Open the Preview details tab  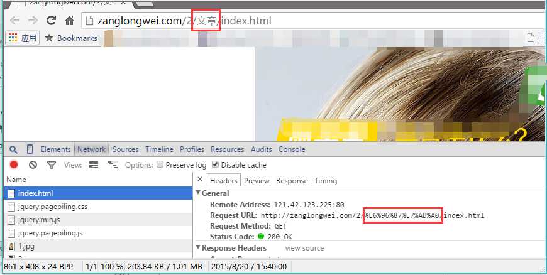tap(257, 181)
